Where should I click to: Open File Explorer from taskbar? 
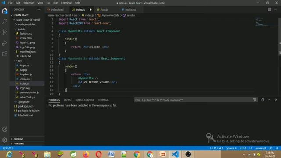point(47,154)
